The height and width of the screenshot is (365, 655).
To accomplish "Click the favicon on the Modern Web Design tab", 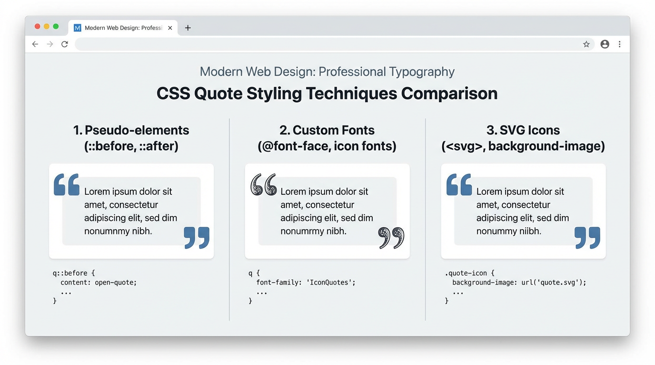I will [77, 28].
